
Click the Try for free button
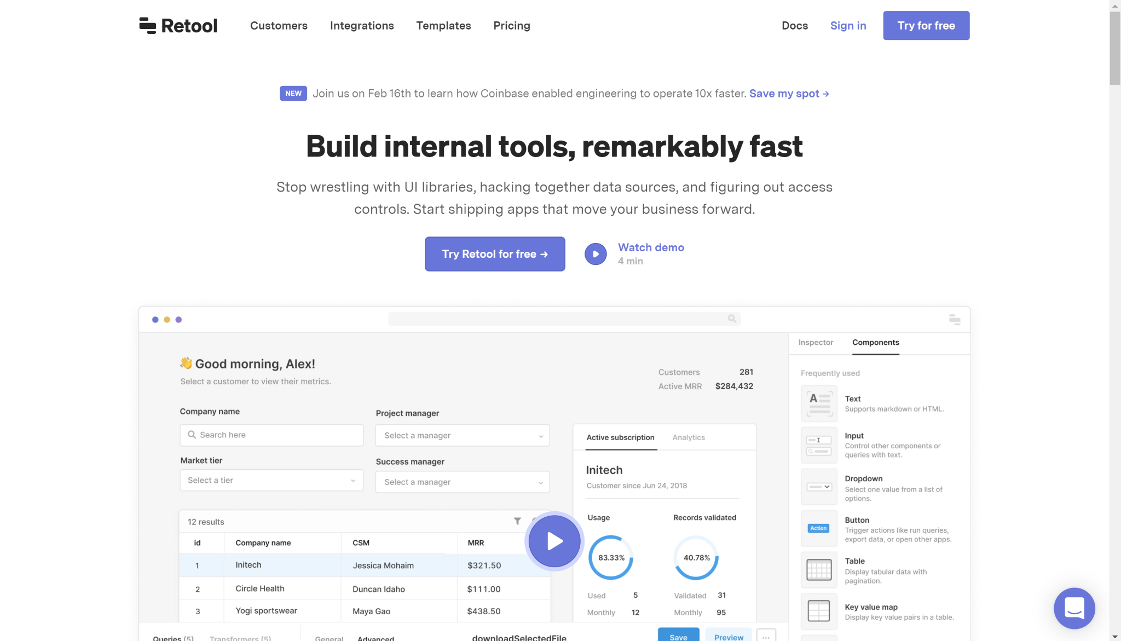[926, 26]
